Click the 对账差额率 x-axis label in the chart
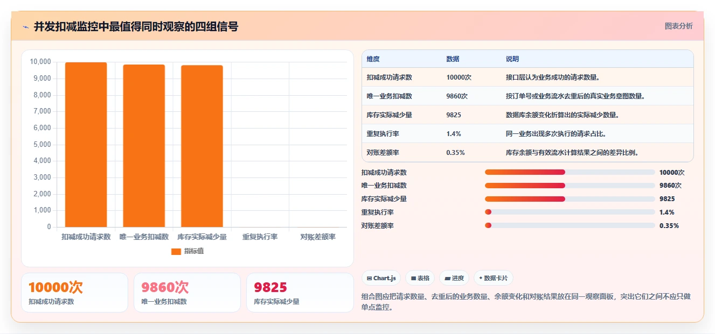Image resolution: width=715 pixels, height=334 pixels. point(318,237)
